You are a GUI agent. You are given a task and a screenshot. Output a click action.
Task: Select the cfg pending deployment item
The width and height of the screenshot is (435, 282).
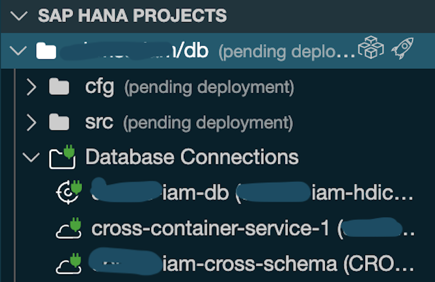point(189,87)
